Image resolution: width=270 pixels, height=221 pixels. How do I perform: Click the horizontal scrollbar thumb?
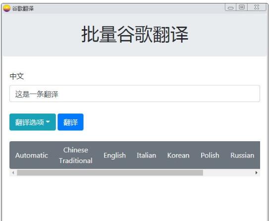click(x=110, y=172)
